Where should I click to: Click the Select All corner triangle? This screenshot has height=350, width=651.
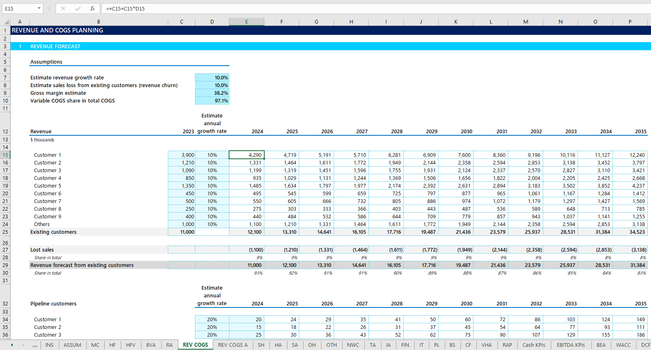pos(6,22)
